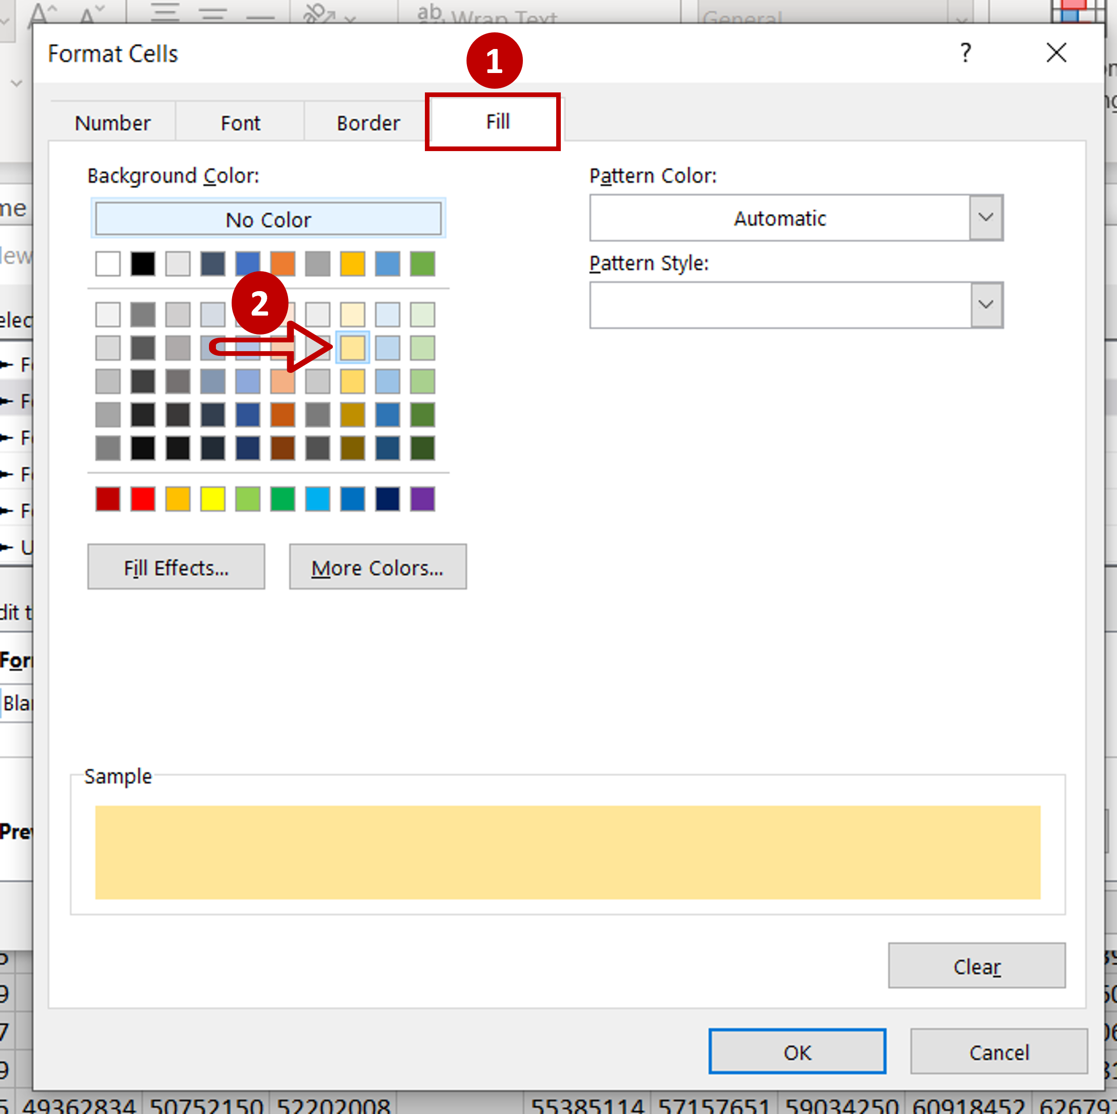The image size is (1117, 1114).
Task: Select the green theme color swatch
Action: 423,264
